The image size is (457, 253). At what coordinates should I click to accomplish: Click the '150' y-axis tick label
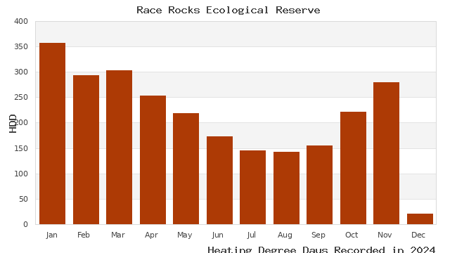tap(21, 149)
